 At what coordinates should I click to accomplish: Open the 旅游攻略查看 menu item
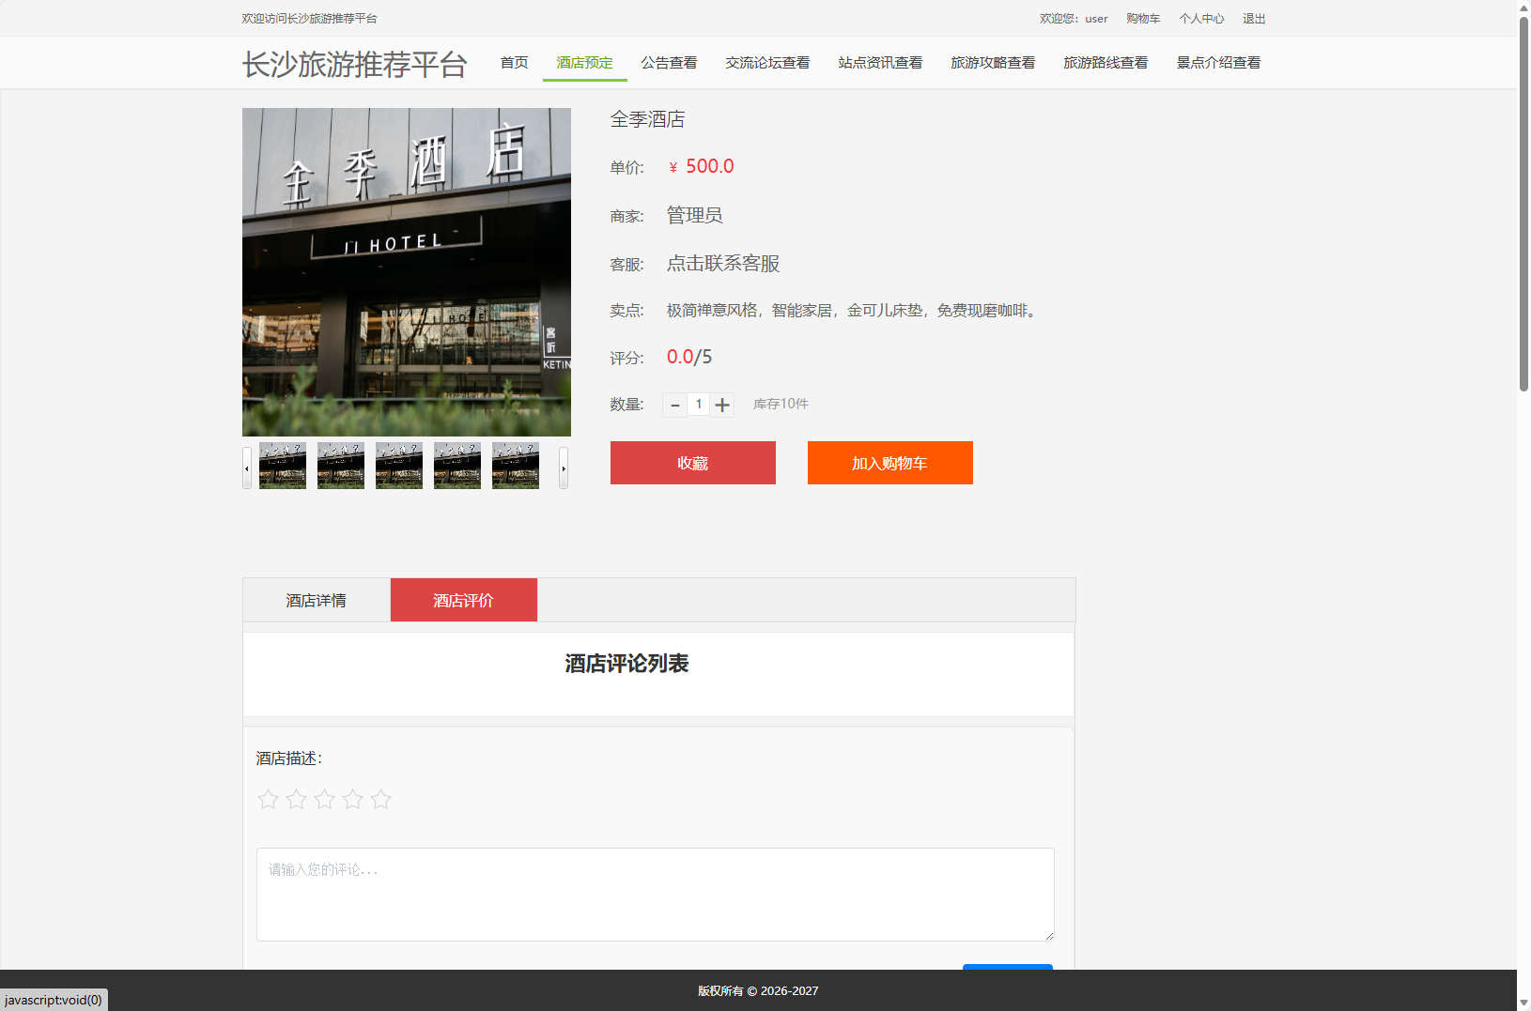pyautogui.click(x=993, y=62)
